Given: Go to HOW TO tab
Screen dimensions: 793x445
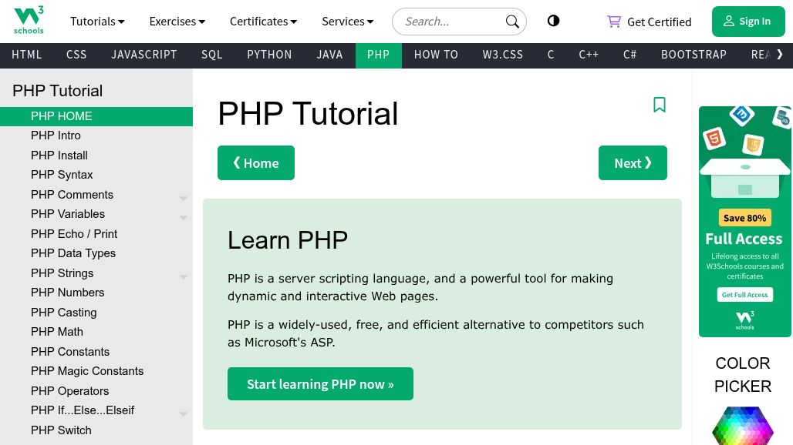Looking at the screenshot, I should coord(436,55).
